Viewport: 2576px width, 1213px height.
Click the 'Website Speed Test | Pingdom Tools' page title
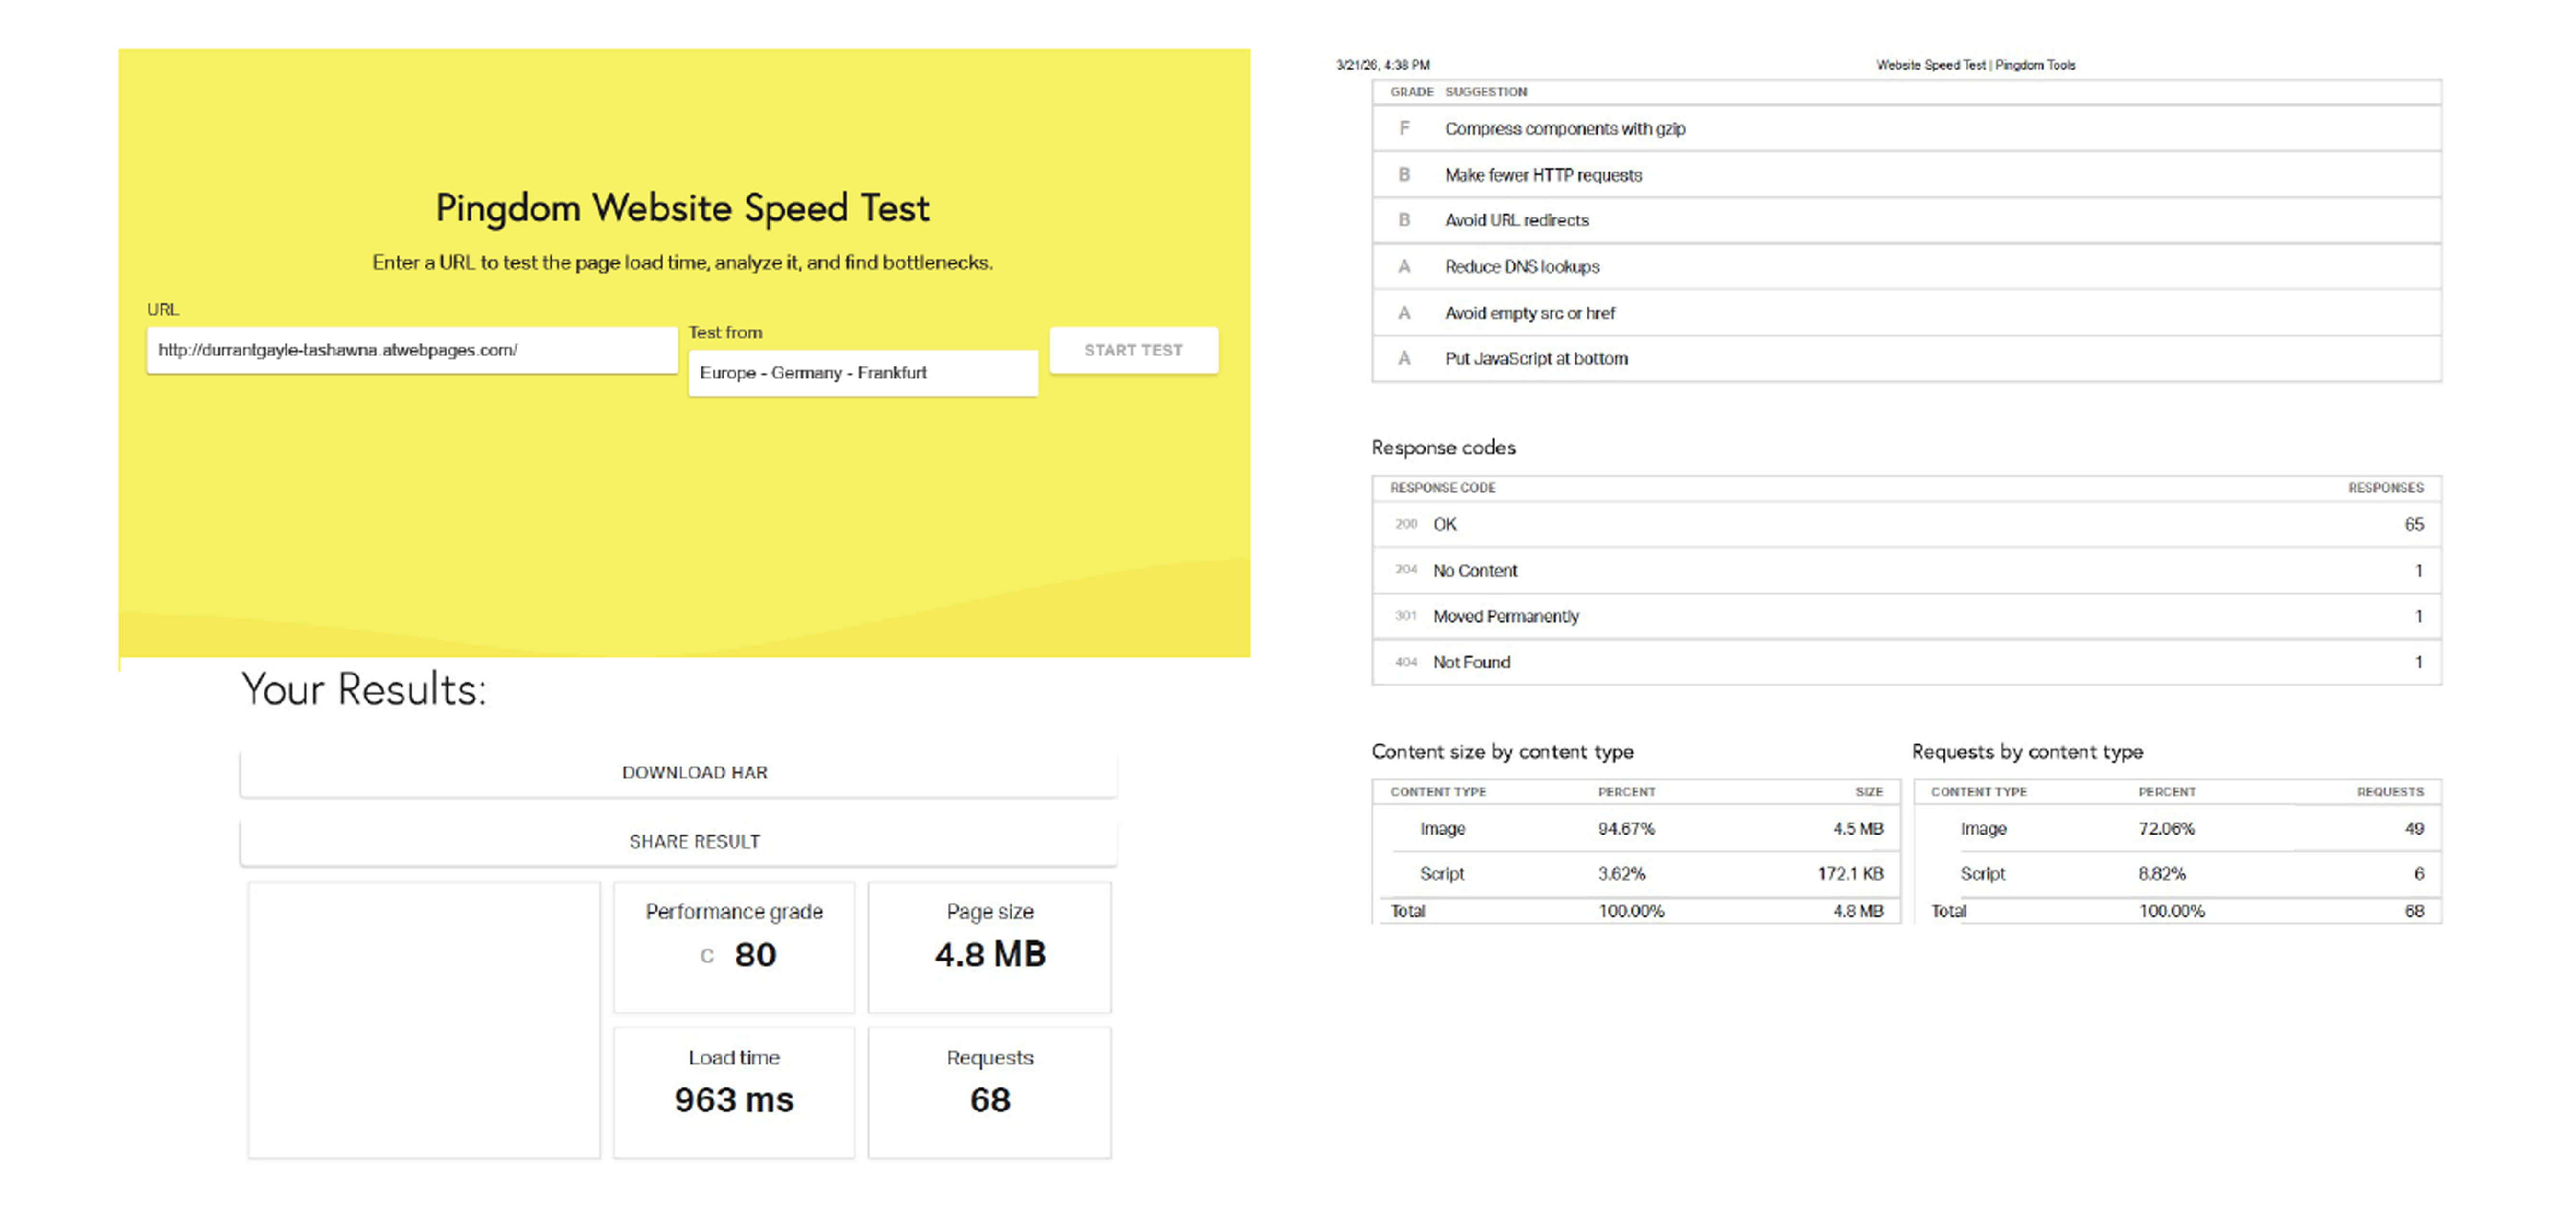(1975, 65)
